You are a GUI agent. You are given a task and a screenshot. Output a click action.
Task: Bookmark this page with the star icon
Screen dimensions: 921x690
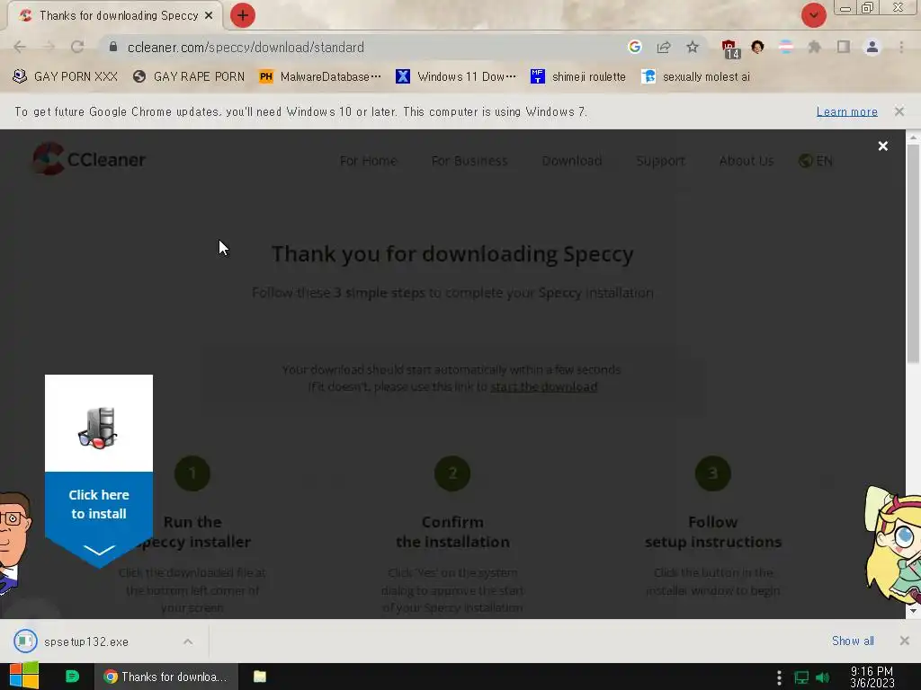(693, 47)
